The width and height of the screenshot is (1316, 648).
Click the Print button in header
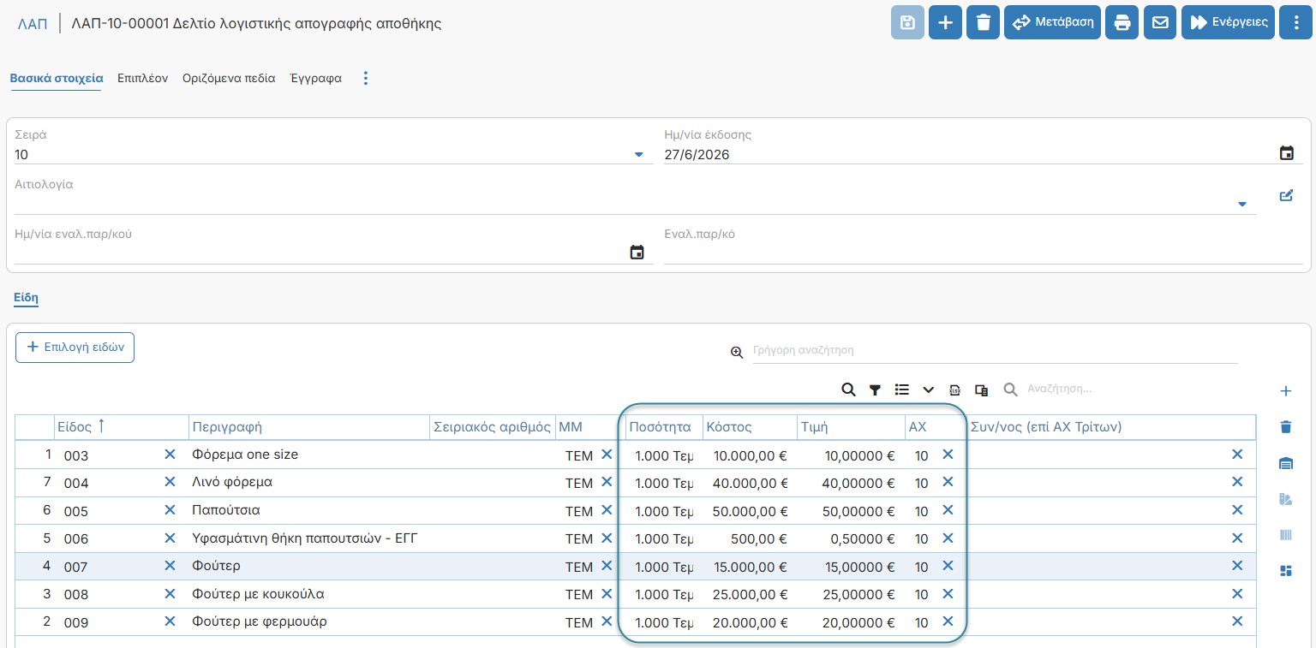click(1122, 22)
